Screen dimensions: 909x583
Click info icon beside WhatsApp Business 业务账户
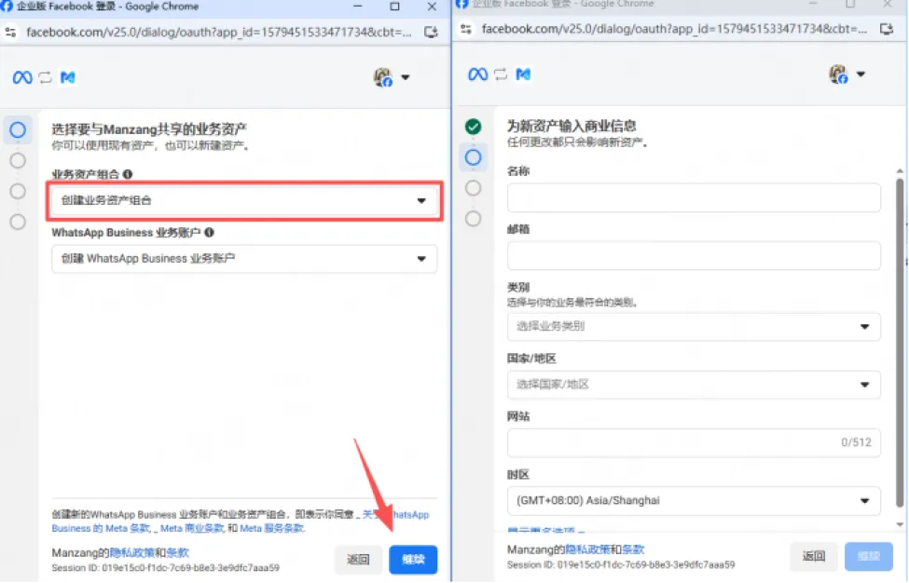(209, 232)
